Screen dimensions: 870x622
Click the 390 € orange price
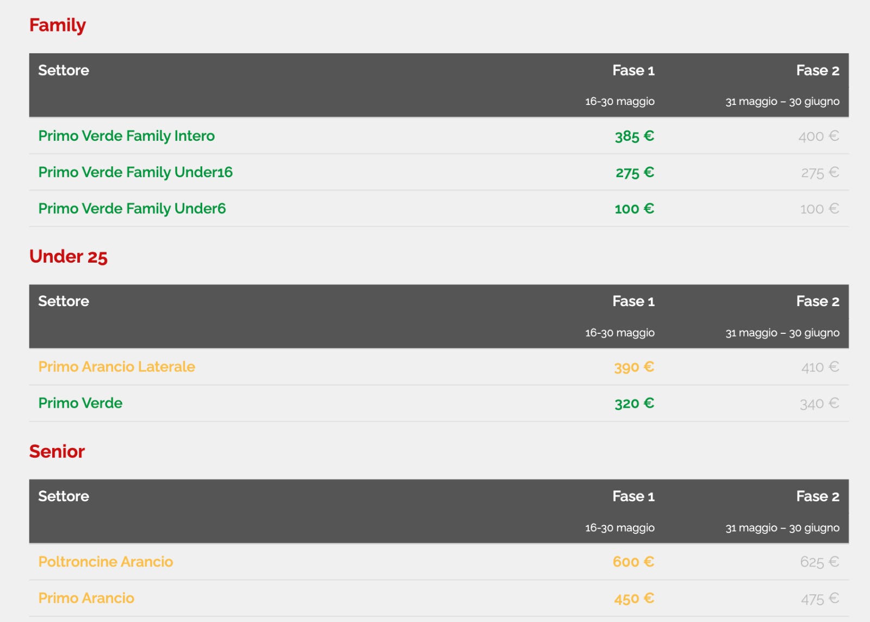point(634,367)
